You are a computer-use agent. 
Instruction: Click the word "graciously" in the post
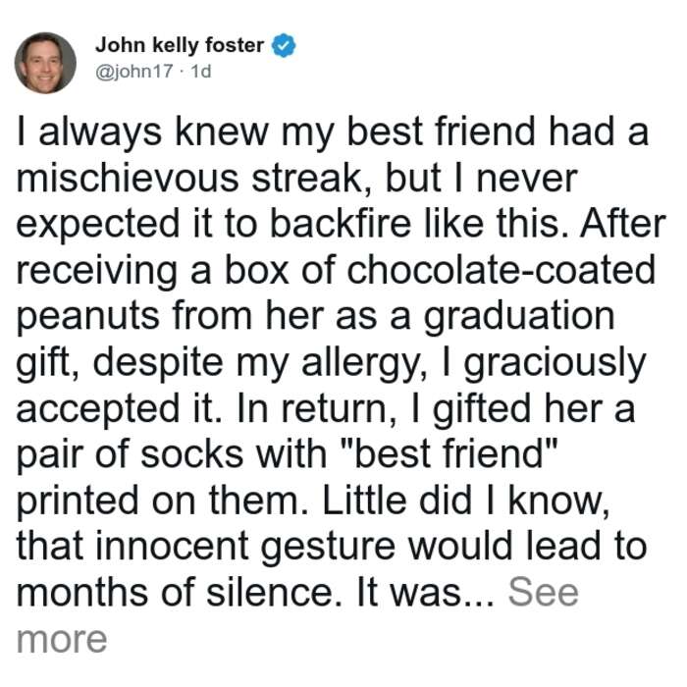[555, 364]
